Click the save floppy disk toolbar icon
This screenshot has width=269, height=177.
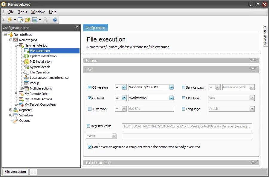pos(35,20)
